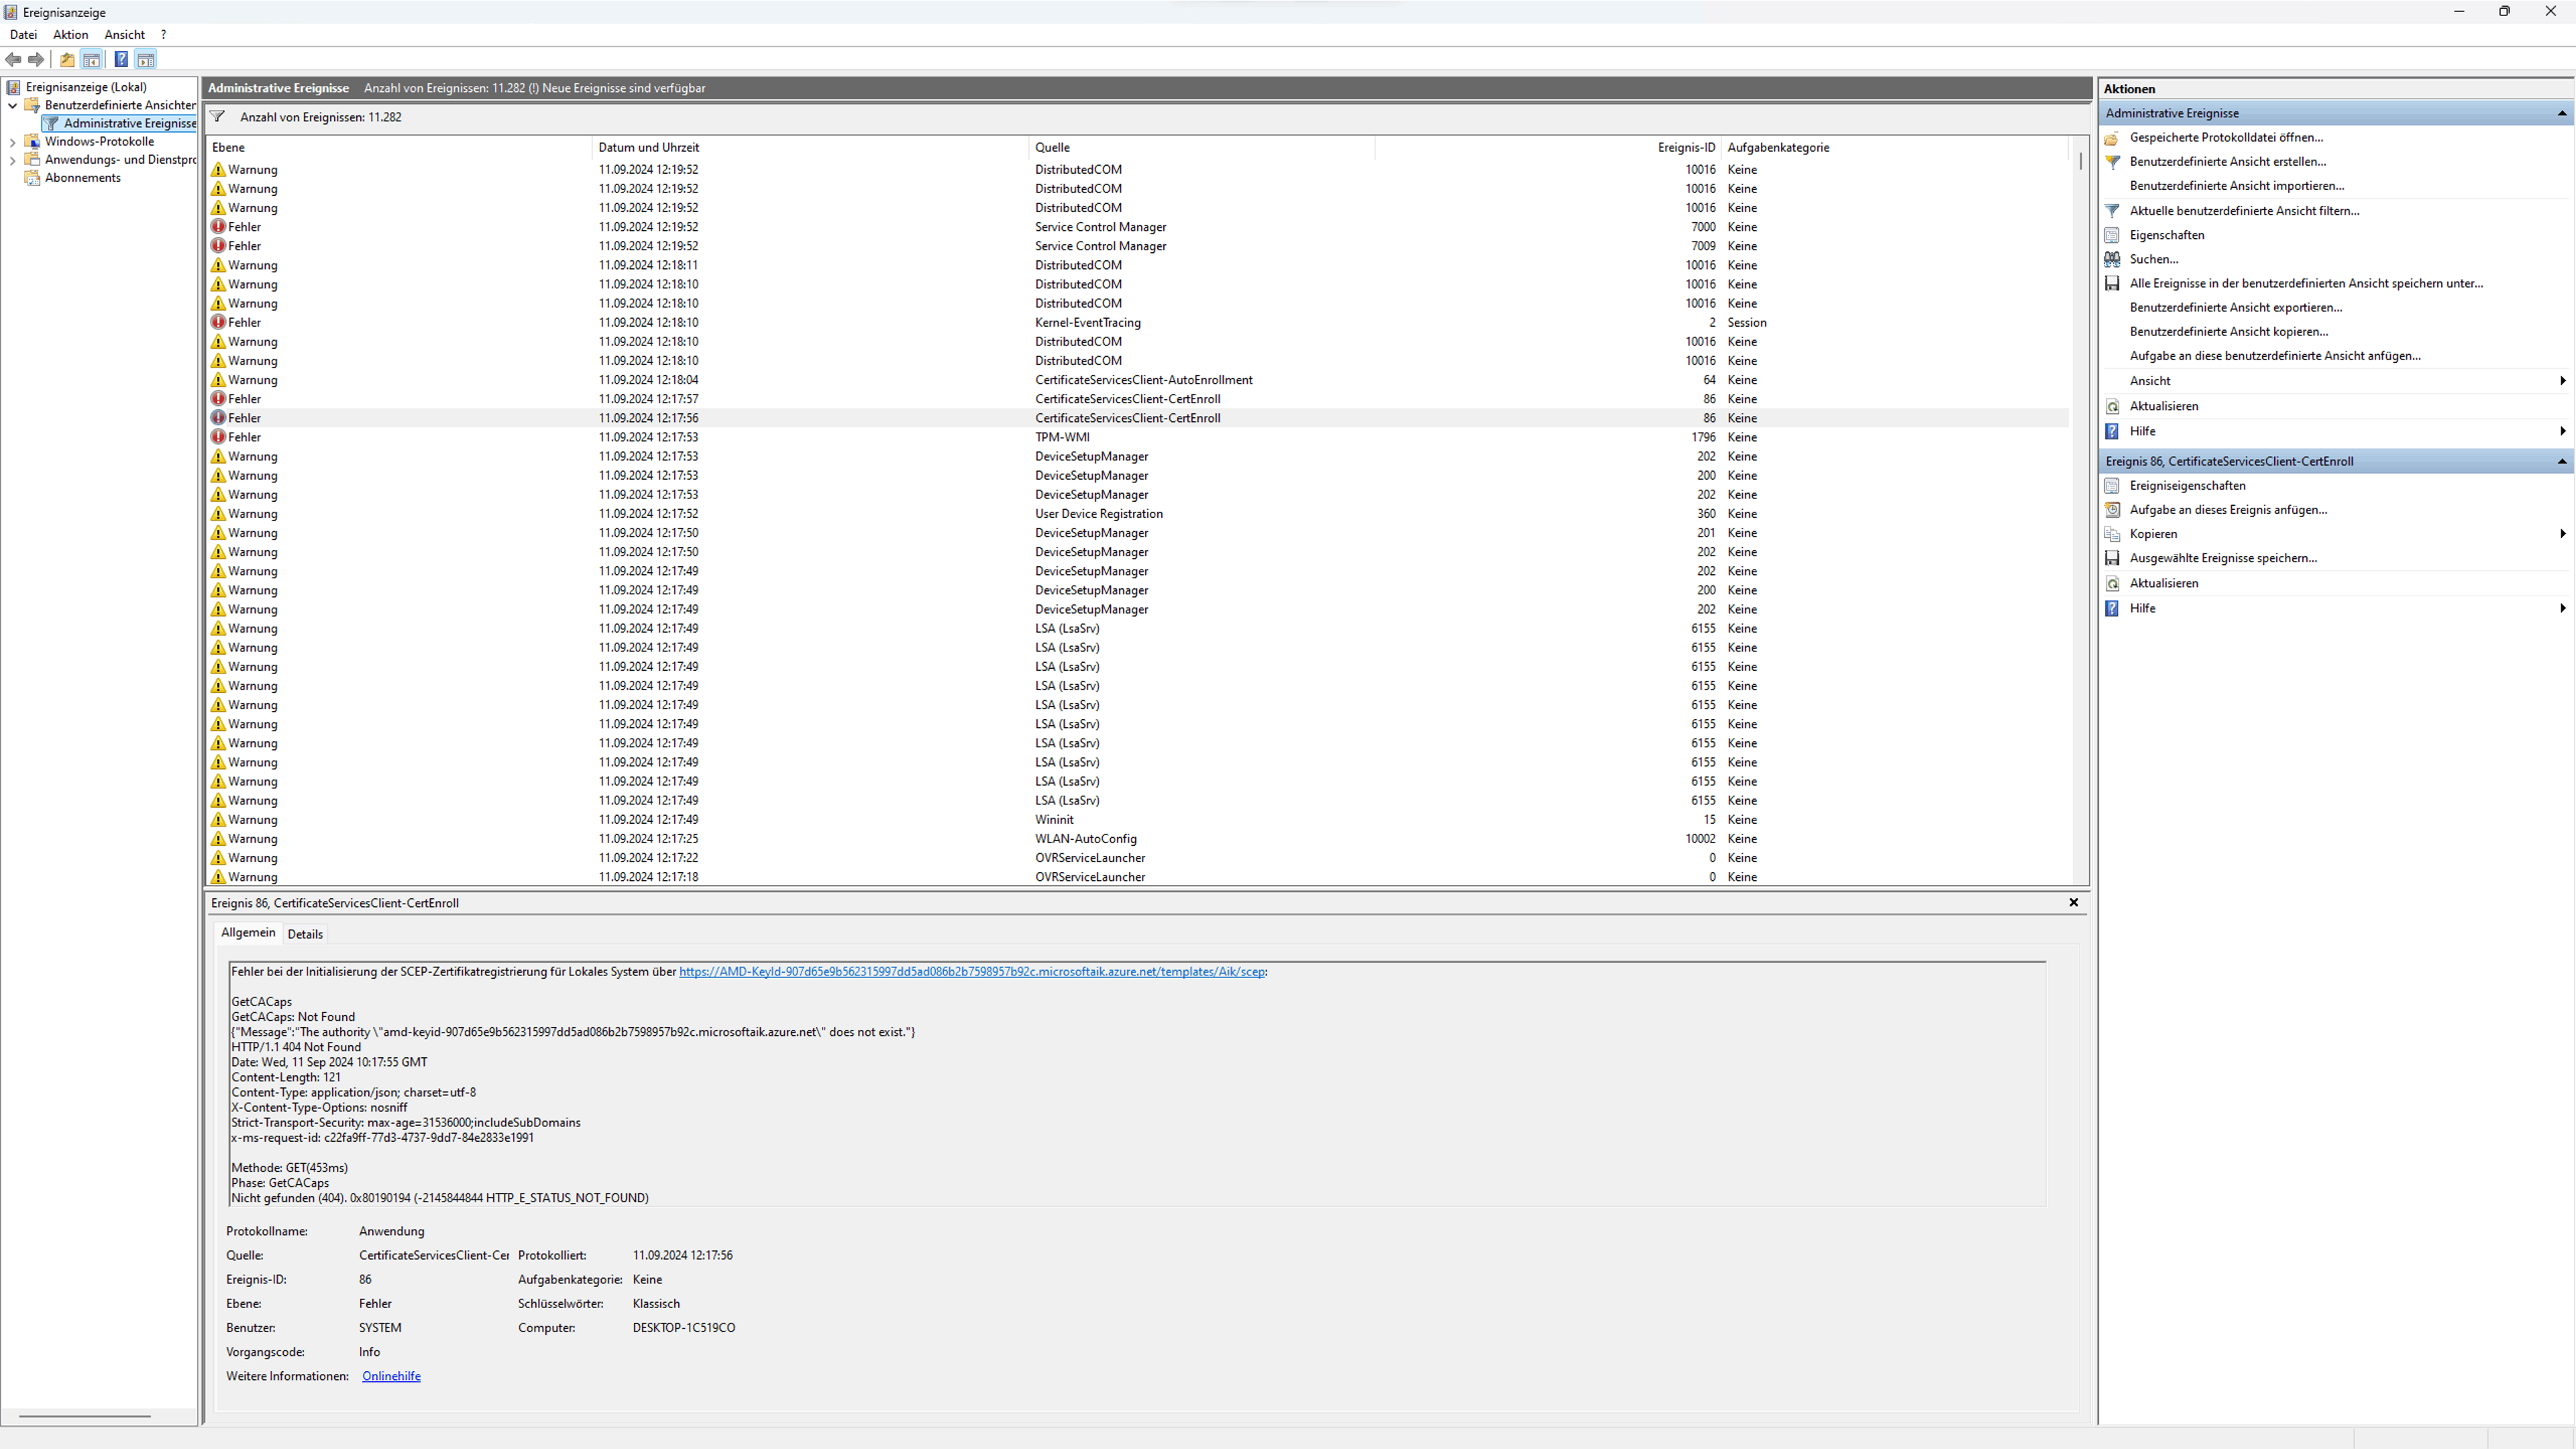Click the warning icon of WLAN-AutoConfig row
Image resolution: width=2576 pixels, height=1449 pixels.
click(x=218, y=839)
